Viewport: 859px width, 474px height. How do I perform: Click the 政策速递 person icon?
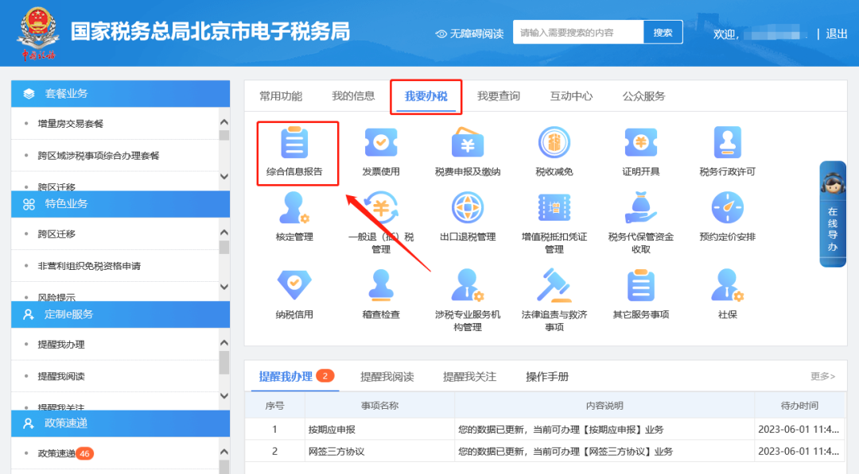tap(29, 424)
